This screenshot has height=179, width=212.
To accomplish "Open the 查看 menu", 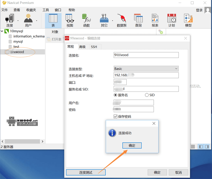I will coord(17,10).
